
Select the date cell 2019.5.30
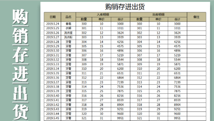(x=53, y=51)
